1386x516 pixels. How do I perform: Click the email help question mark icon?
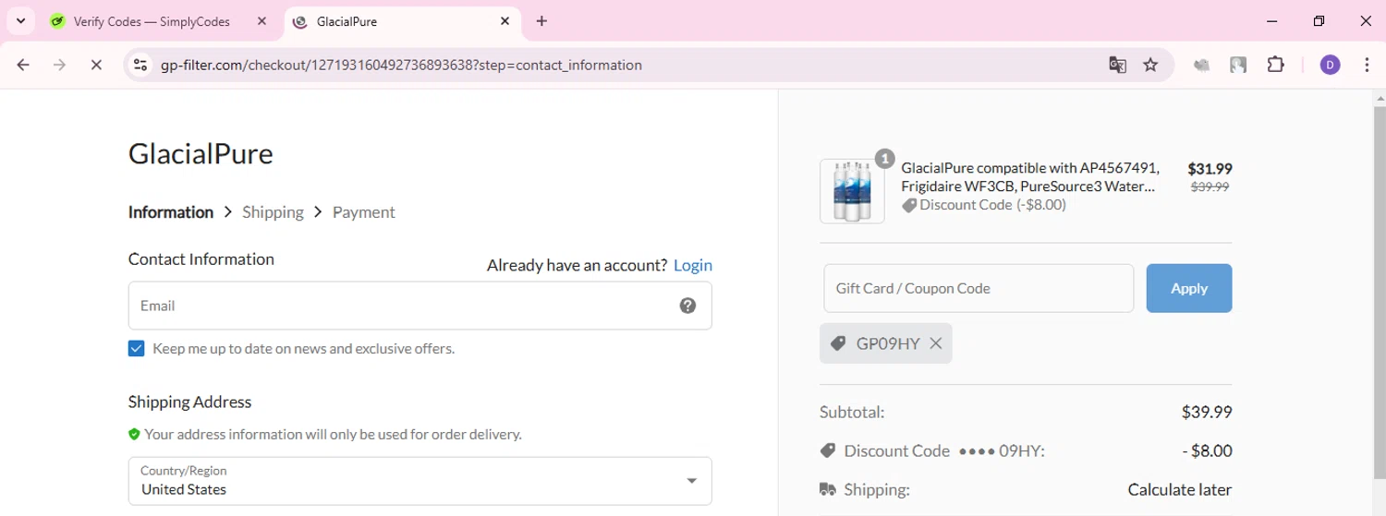(x=687, y=306)
